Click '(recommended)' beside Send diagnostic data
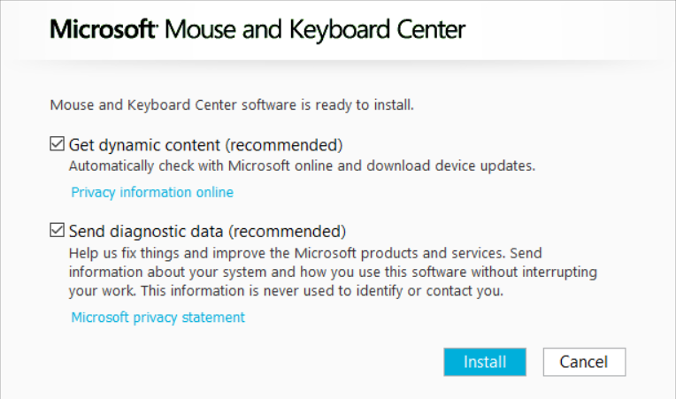This screenshot has height=399, width=676. [287, 232]
